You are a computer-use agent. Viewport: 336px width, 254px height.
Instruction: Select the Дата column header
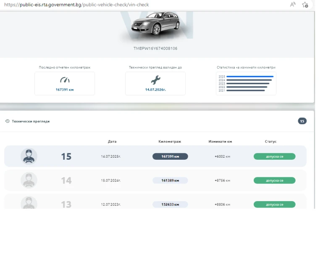click(x=112, y=141)
